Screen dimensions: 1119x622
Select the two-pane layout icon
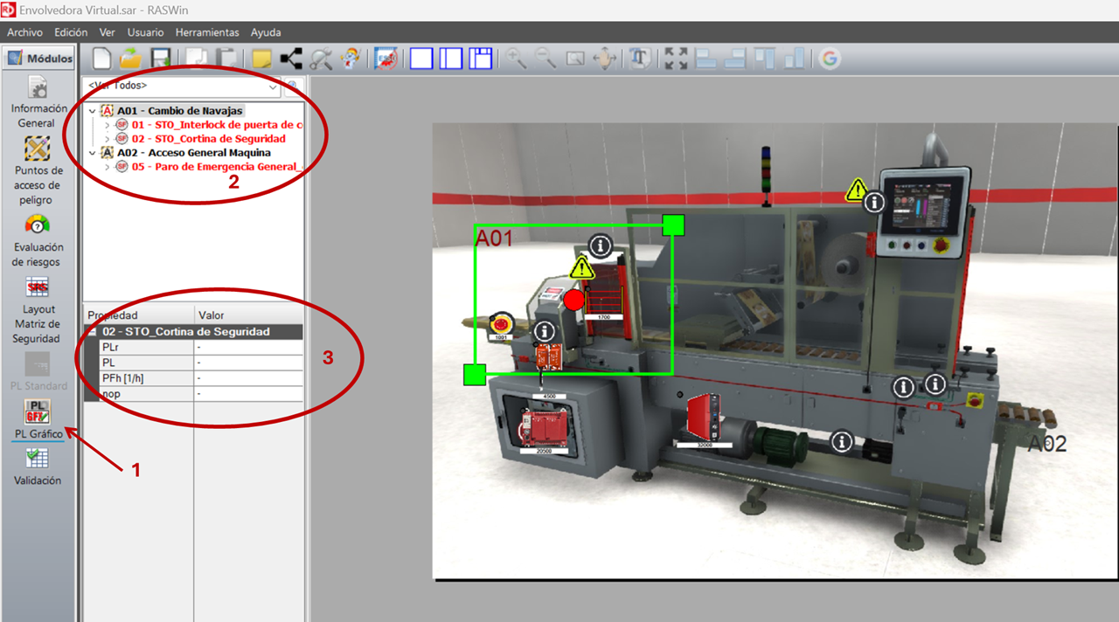click(x=451, y=59)
